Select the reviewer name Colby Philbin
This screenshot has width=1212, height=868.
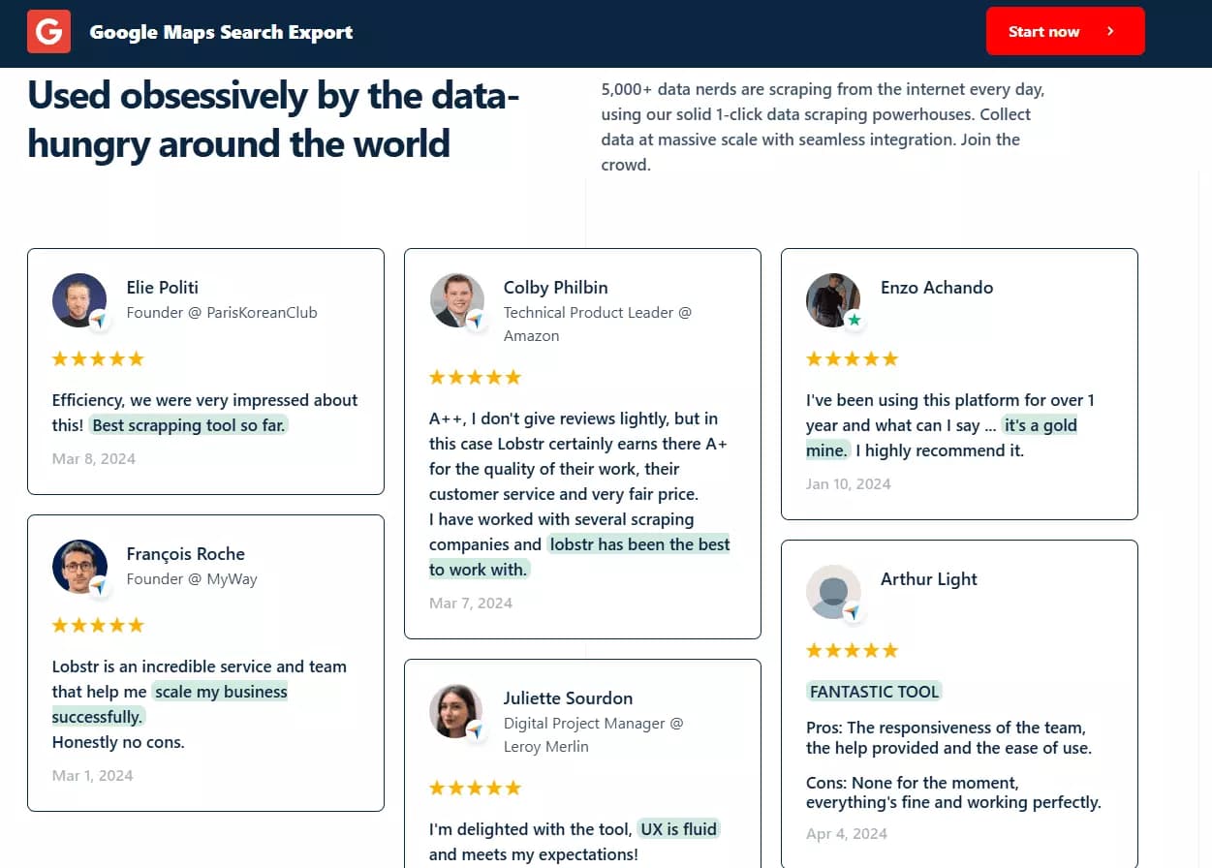(555, 288)
